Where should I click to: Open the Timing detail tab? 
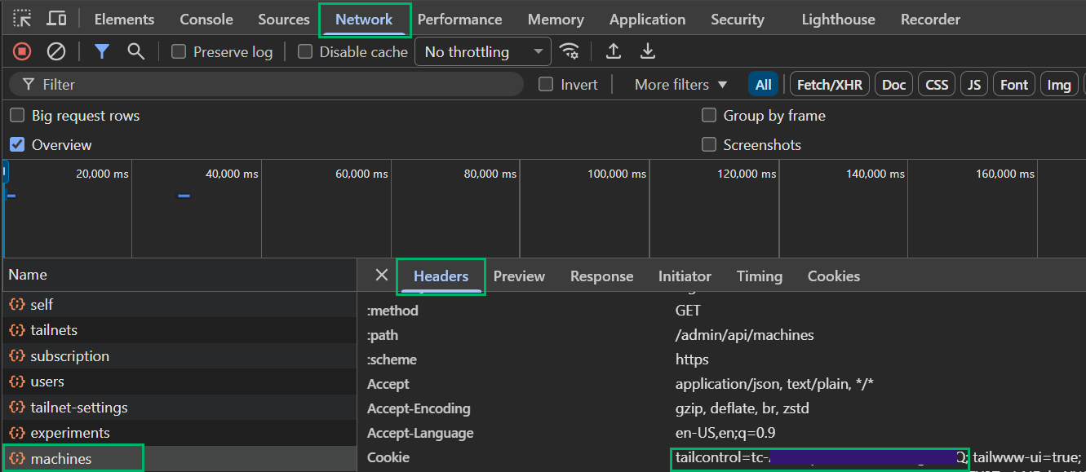coord(760,276)
